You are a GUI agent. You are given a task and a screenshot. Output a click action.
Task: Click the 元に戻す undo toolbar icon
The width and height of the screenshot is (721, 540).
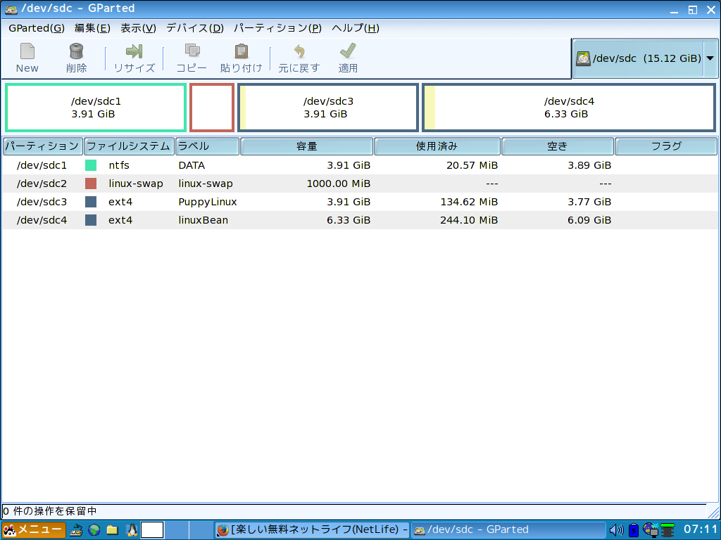[x=299, y=51]
